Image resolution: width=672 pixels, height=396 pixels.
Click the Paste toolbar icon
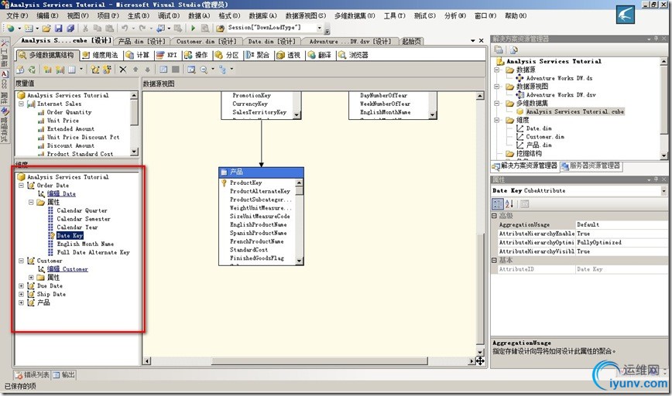(109, 29)
